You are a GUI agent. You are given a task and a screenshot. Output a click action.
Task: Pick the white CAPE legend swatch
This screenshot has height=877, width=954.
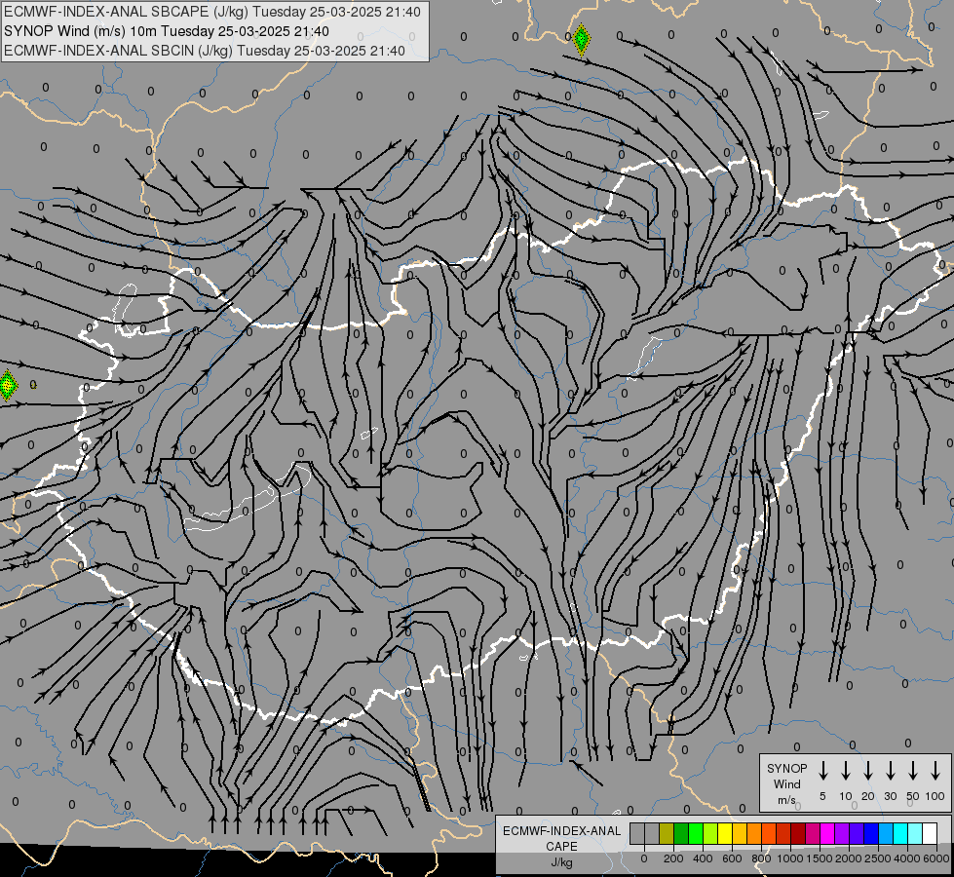click(929, 833)
